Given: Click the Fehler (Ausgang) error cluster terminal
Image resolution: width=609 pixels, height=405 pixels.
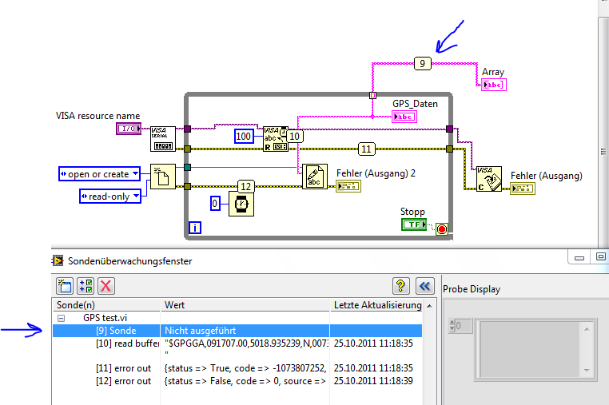Looking at the screenshot, I should click(523, 189).
